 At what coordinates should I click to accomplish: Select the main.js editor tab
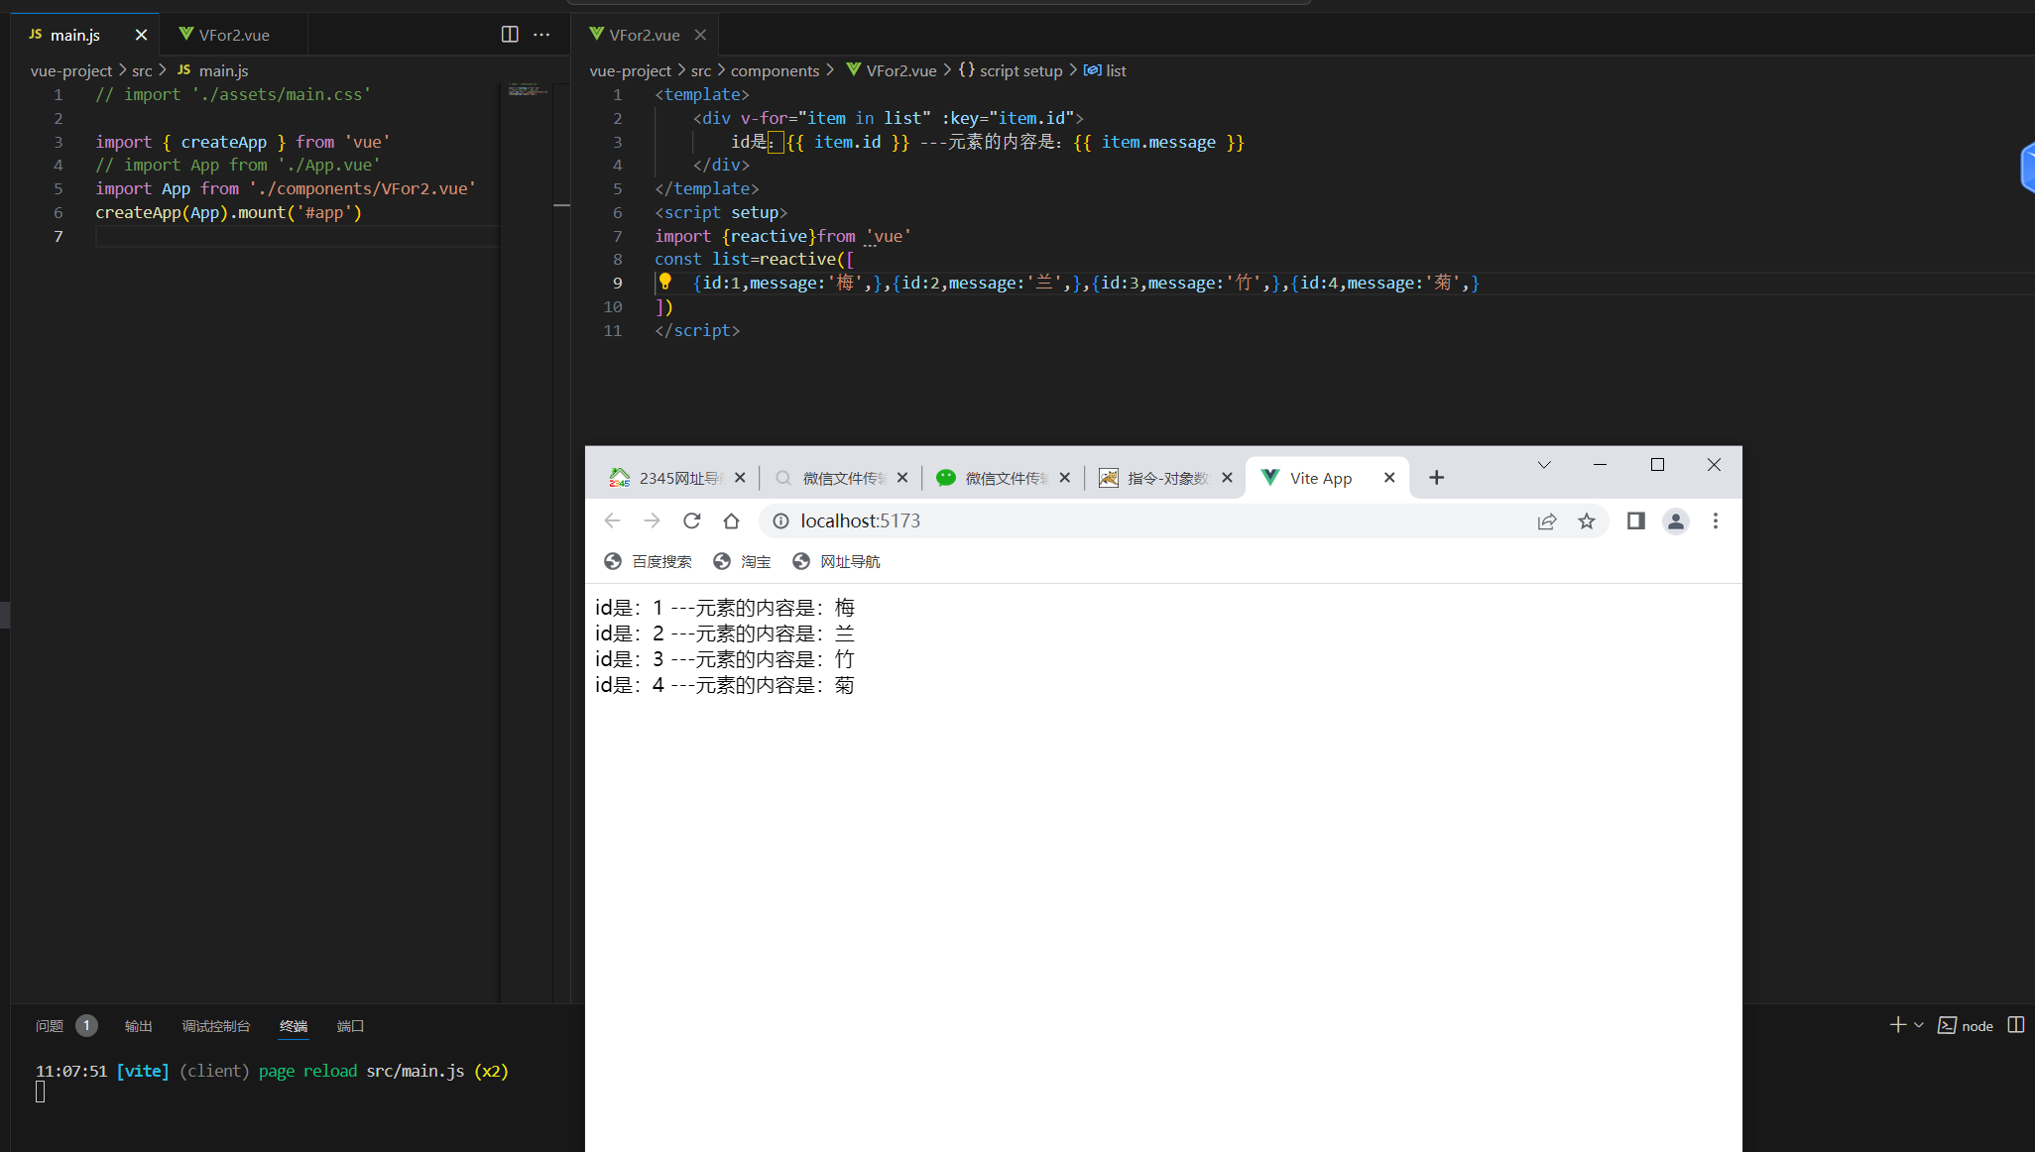click(75, 35)
